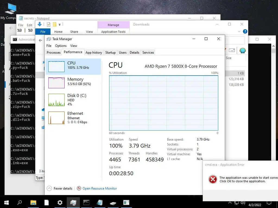Image resolution: width=278 pixels, height=208 pixels.
Task: Collapse view with Fewer details chevron
Action: (x=49, y=188)
